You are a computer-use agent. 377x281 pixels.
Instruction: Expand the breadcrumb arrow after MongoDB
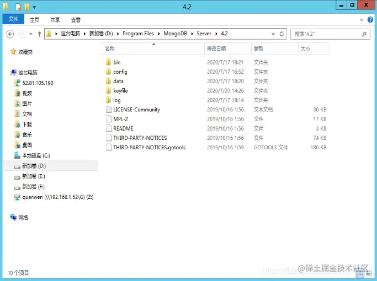(192, 34)
